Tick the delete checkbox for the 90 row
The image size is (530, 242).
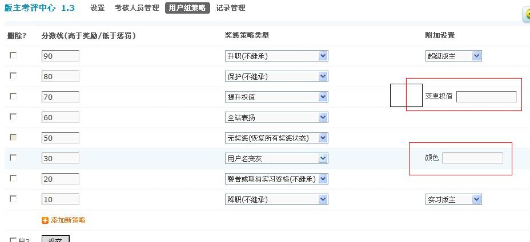(x=13, y=56)
